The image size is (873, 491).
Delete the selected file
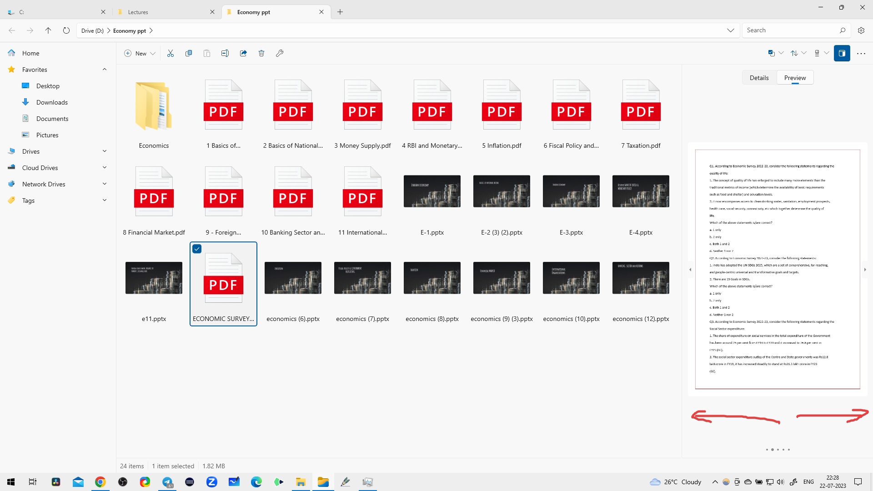click(261, 53)
